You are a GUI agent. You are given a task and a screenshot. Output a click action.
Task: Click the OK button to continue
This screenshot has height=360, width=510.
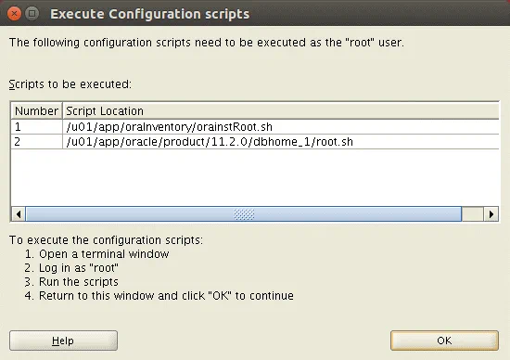pyautogui.click(x=444, y=341)
